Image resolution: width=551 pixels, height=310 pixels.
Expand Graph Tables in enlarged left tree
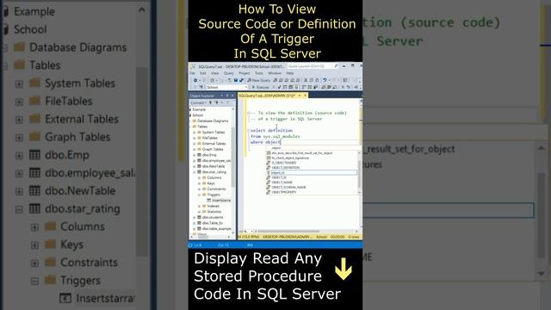pos(19,138)
